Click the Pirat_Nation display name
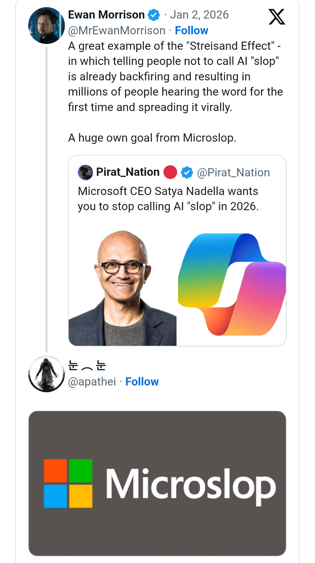 [128, 172]
